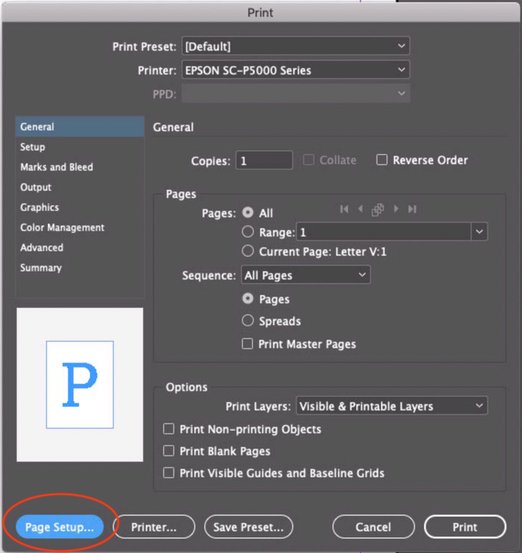The image size is (522, 553).
Task: Open the Summary category
Action: point(80,268)
